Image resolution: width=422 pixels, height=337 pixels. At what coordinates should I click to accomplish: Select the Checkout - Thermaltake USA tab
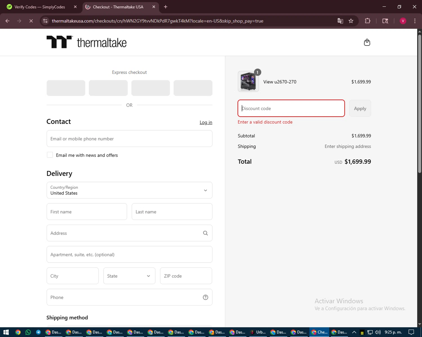pyautogui.click(x=121, y=7)
